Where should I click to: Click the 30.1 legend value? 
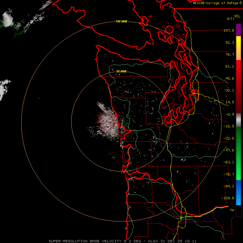click(230, 90)
